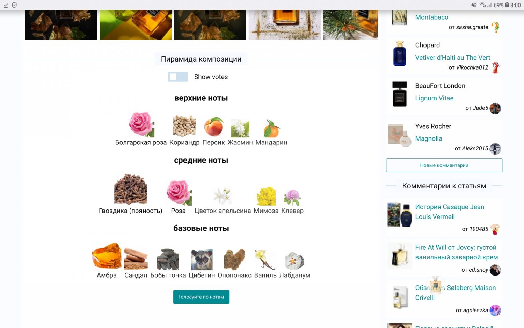Select the Мимоза note icon
This screenshot has height=328, width=524.
[x=266, y=196]
